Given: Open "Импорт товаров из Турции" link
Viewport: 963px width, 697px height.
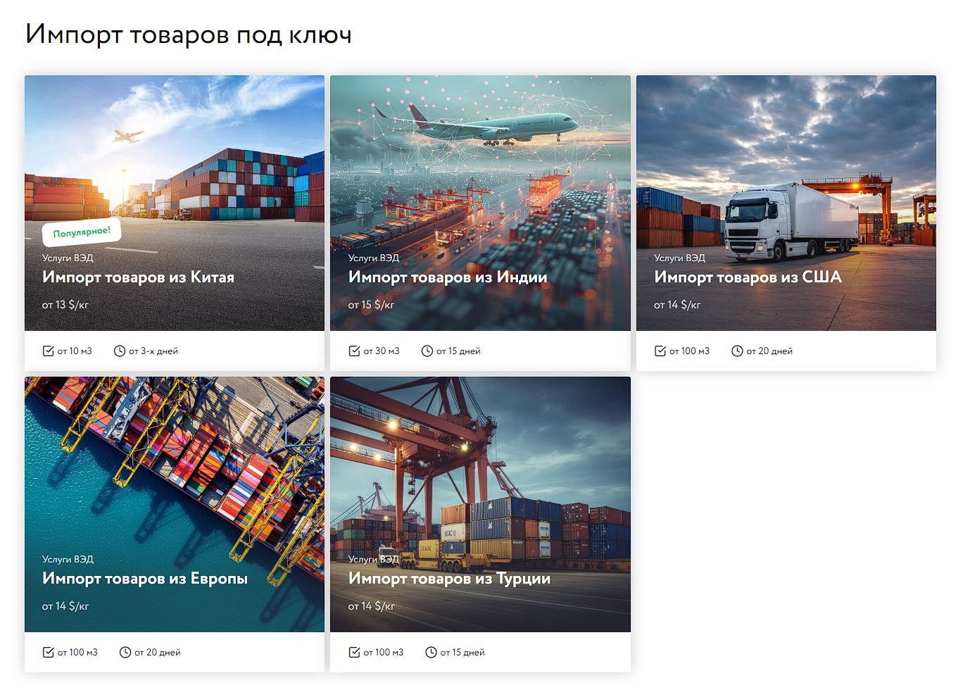Looking at the screenshot, I should (449, 579).
